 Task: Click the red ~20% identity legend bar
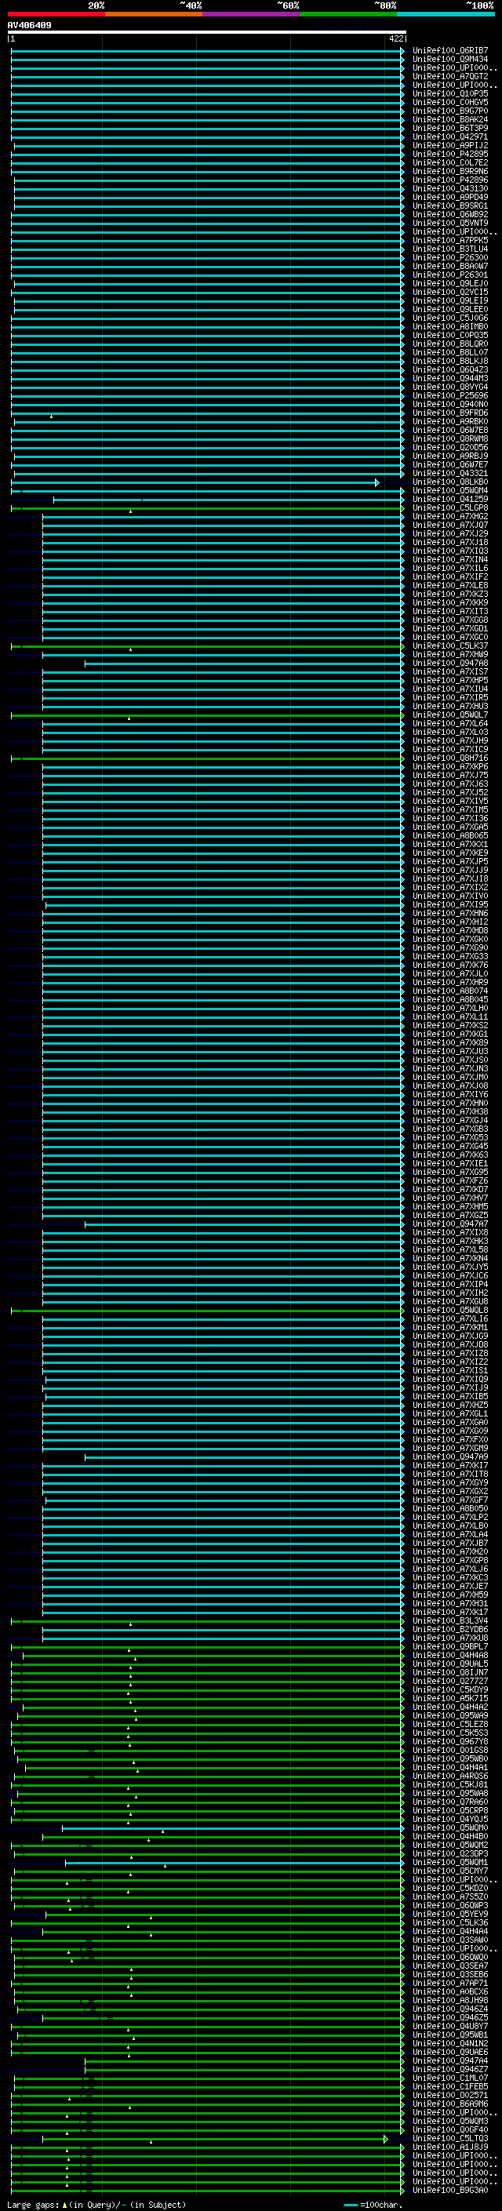[56, 14]
